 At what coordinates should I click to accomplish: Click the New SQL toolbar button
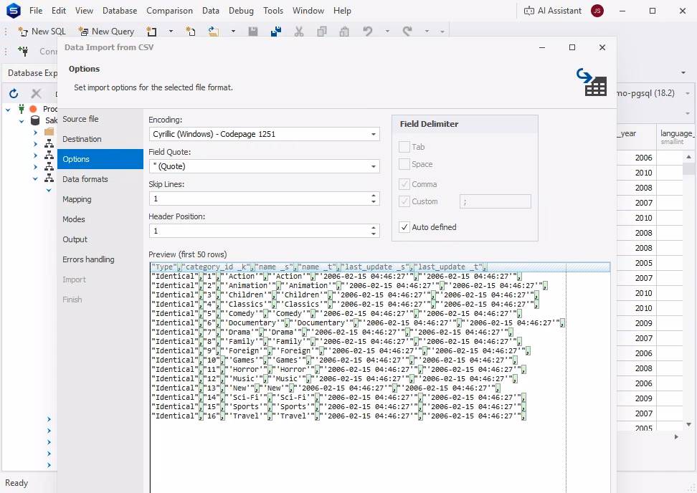(42, 31)
